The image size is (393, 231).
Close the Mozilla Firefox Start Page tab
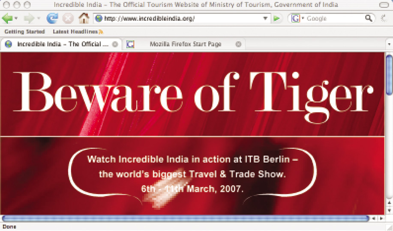238,44
